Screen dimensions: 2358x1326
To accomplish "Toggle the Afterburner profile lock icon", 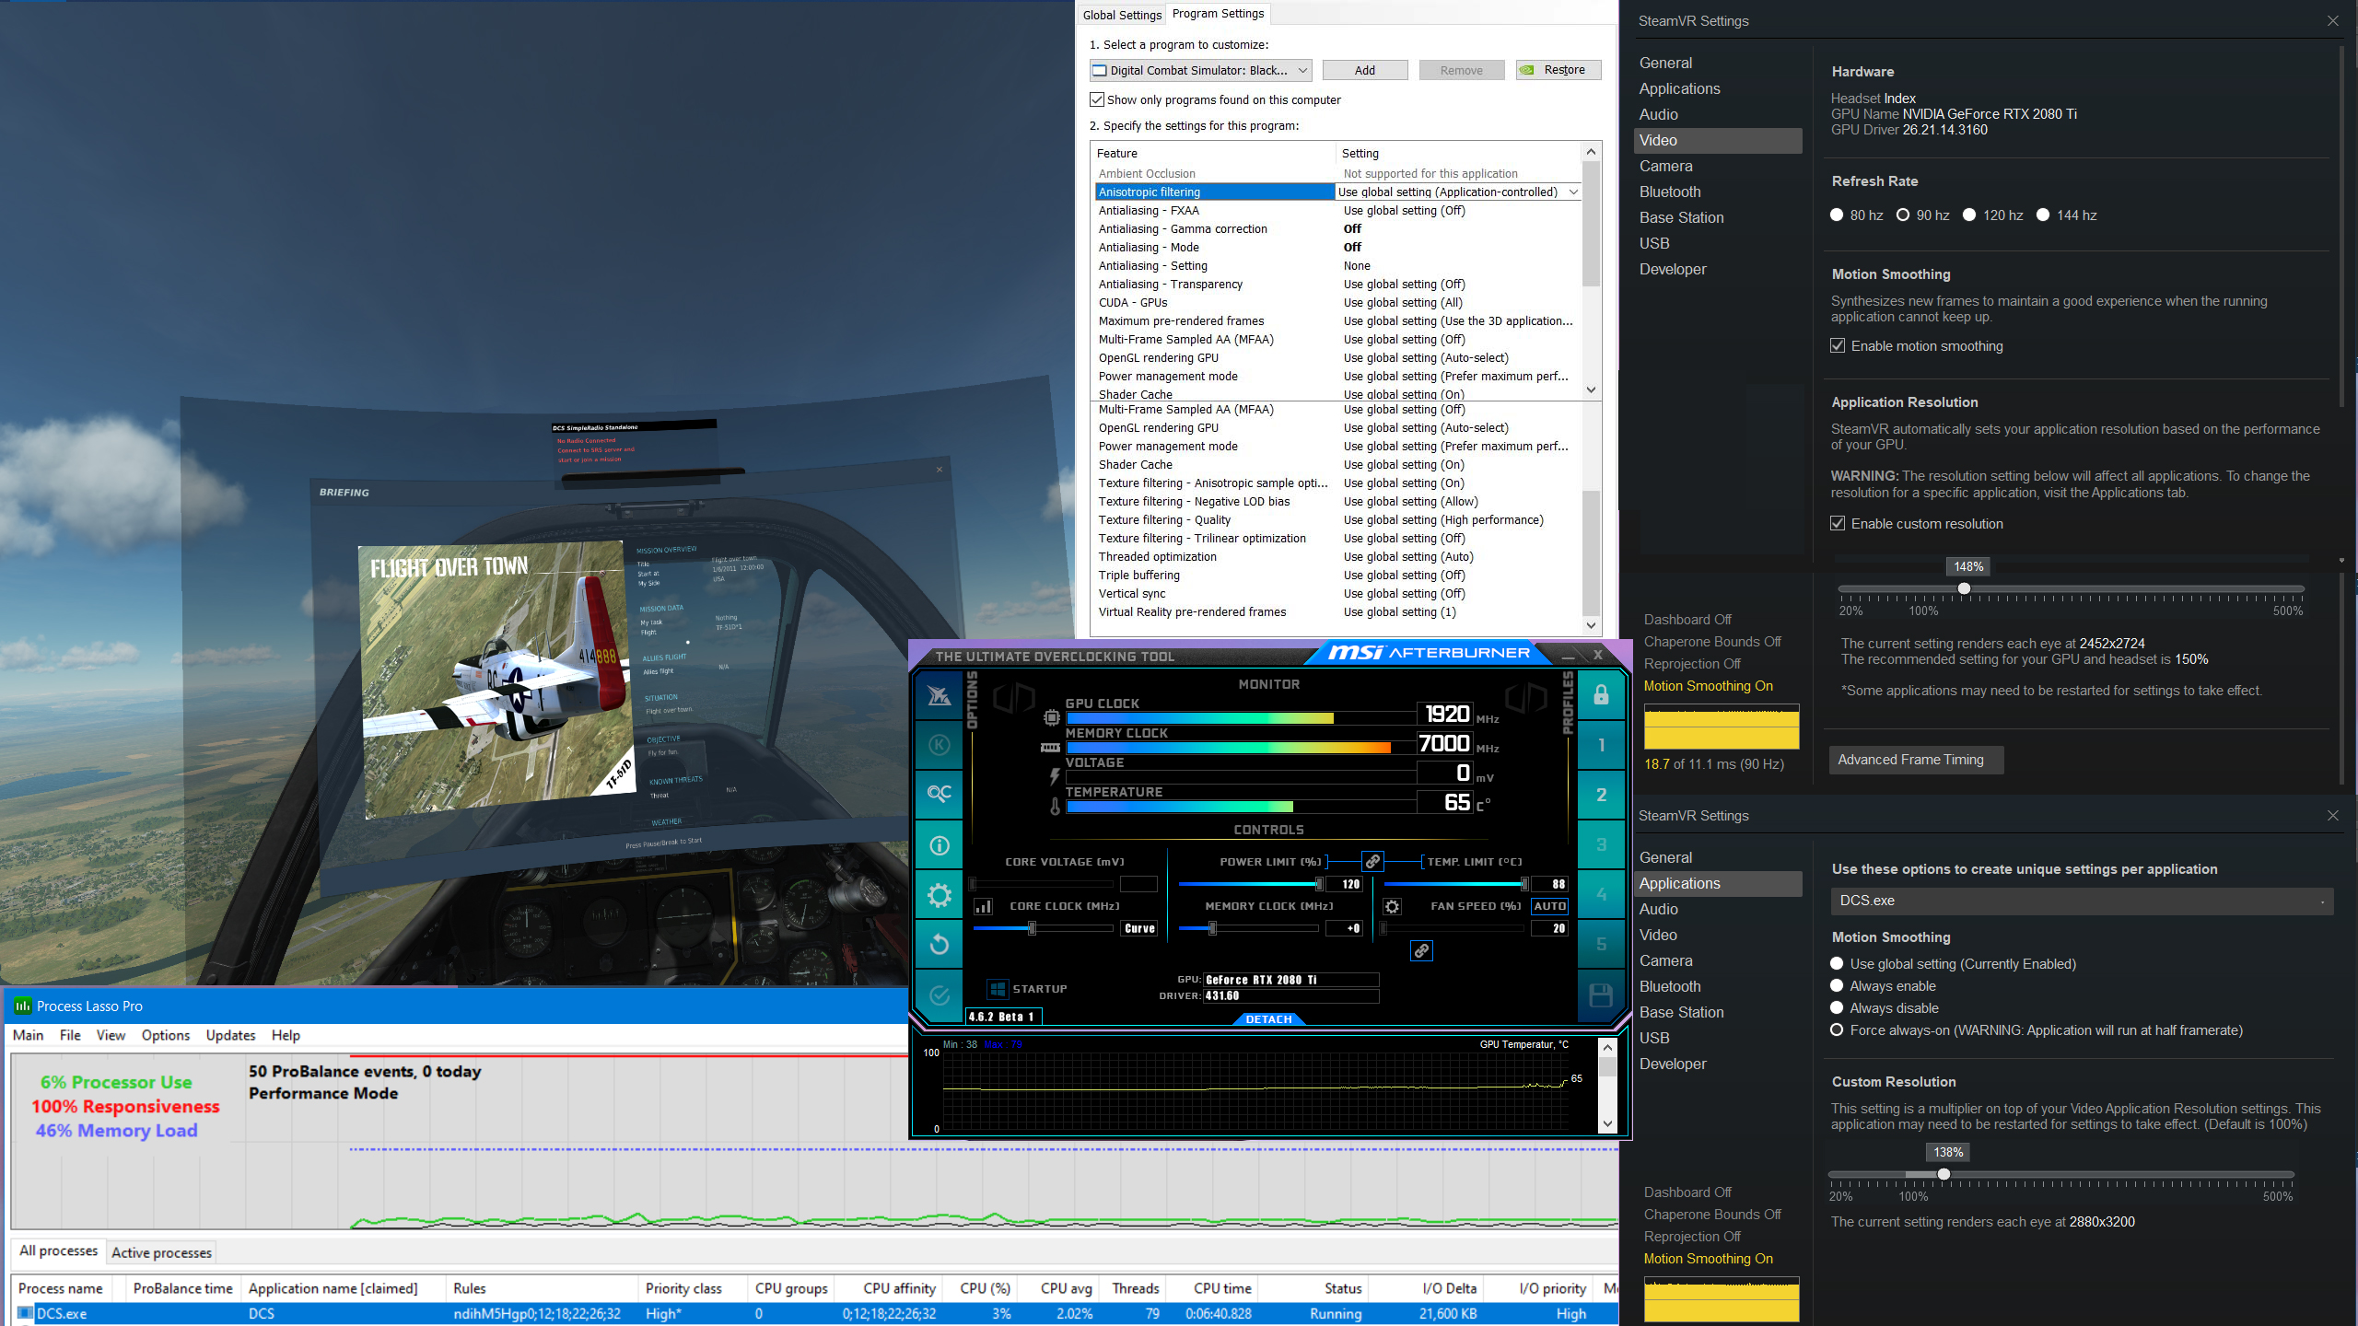I will pos(1601,695).
